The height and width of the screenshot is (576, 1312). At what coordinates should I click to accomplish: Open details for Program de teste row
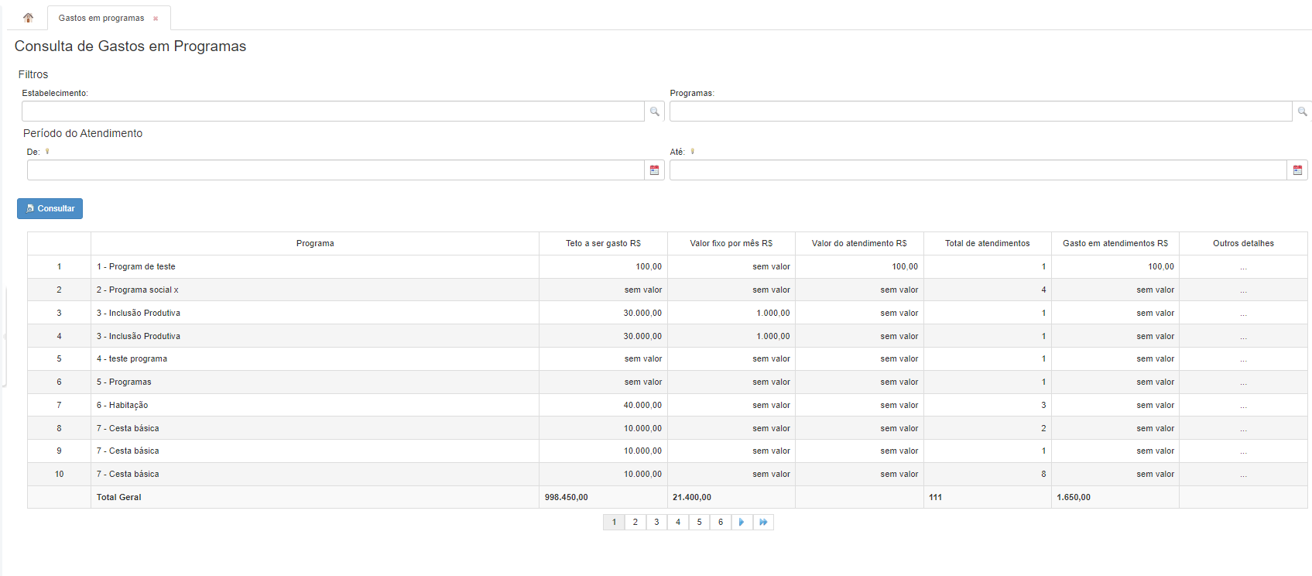[x=1244, y=267]
